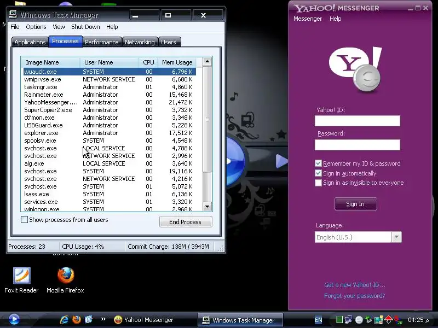
Task: Switch to the Applications tab
Action: click(x=30, y=42)
